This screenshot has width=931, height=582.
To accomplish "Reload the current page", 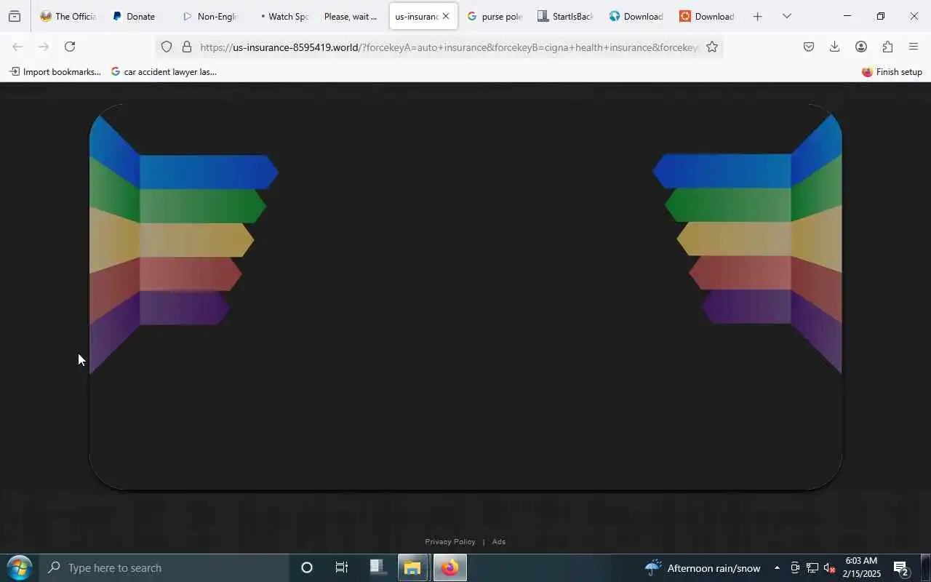I will (70, 47).
